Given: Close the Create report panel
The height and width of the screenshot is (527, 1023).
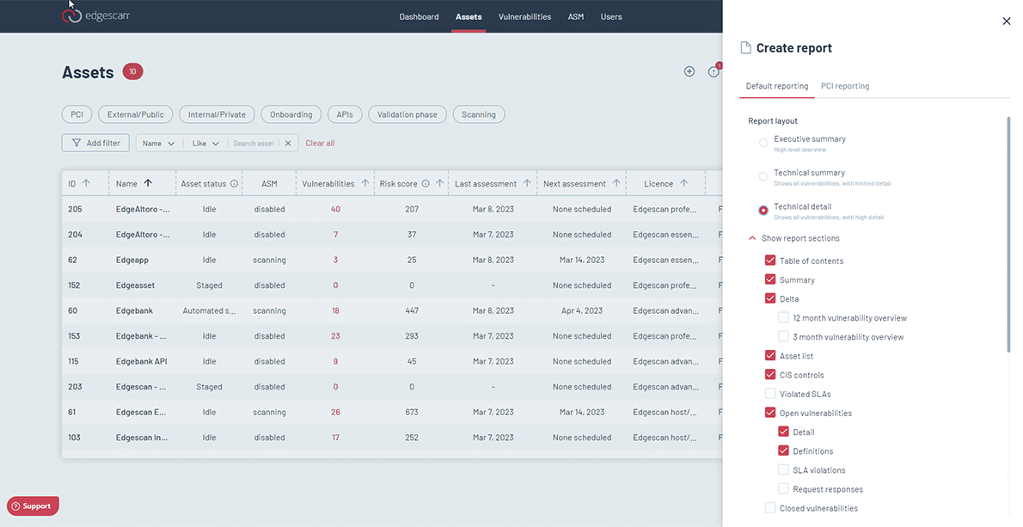Looking at the screenshot, I should pos(1006,21).
